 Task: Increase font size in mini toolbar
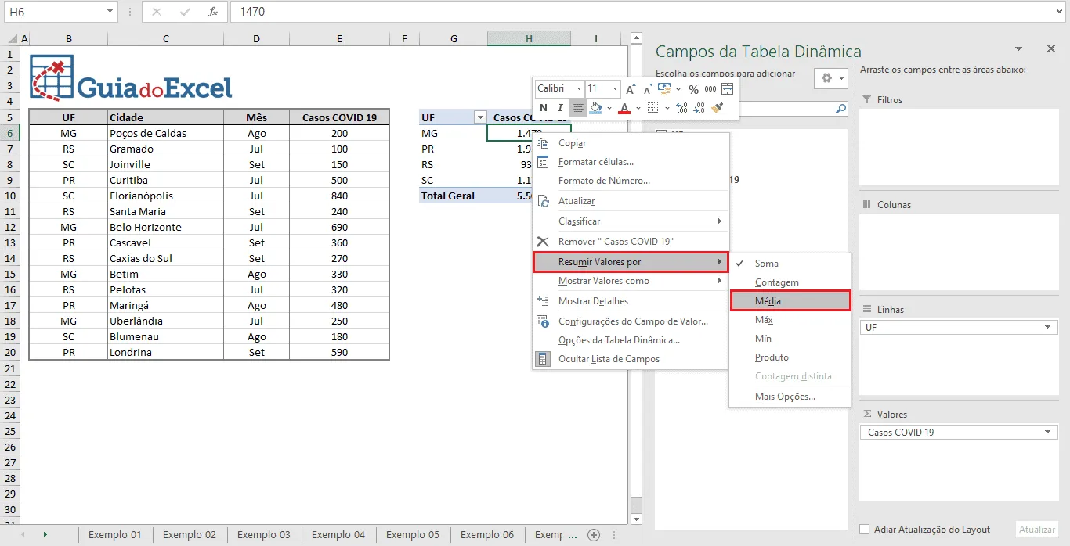click(631, 89)
